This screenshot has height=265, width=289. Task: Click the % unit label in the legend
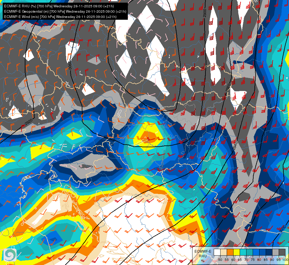(x=203, y=261)
